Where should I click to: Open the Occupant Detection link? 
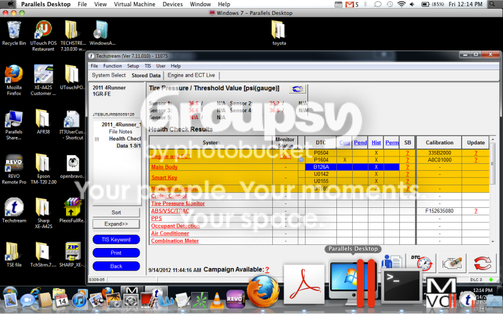175,226
